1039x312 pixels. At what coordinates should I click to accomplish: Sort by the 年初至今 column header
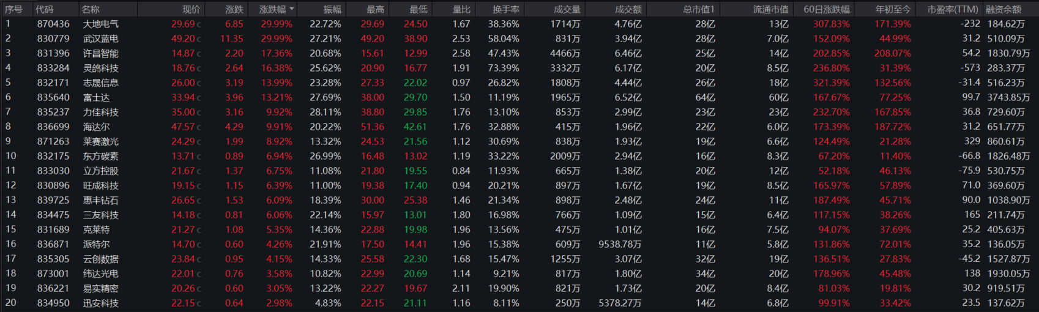point(893,9)
